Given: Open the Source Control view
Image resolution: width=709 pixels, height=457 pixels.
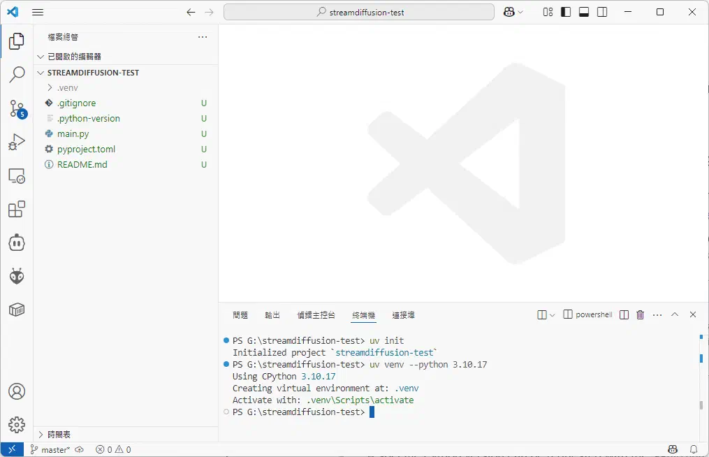Looking at the screenshot, I should coord(17,108).
